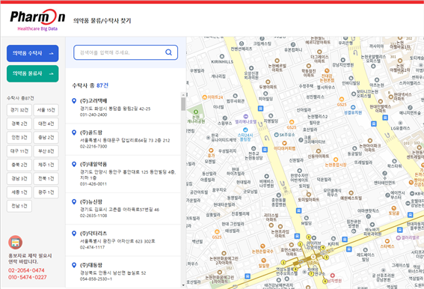Click the 도담골 restaurant icon on map
The image size is (424, 289).
tap(393, 208)
